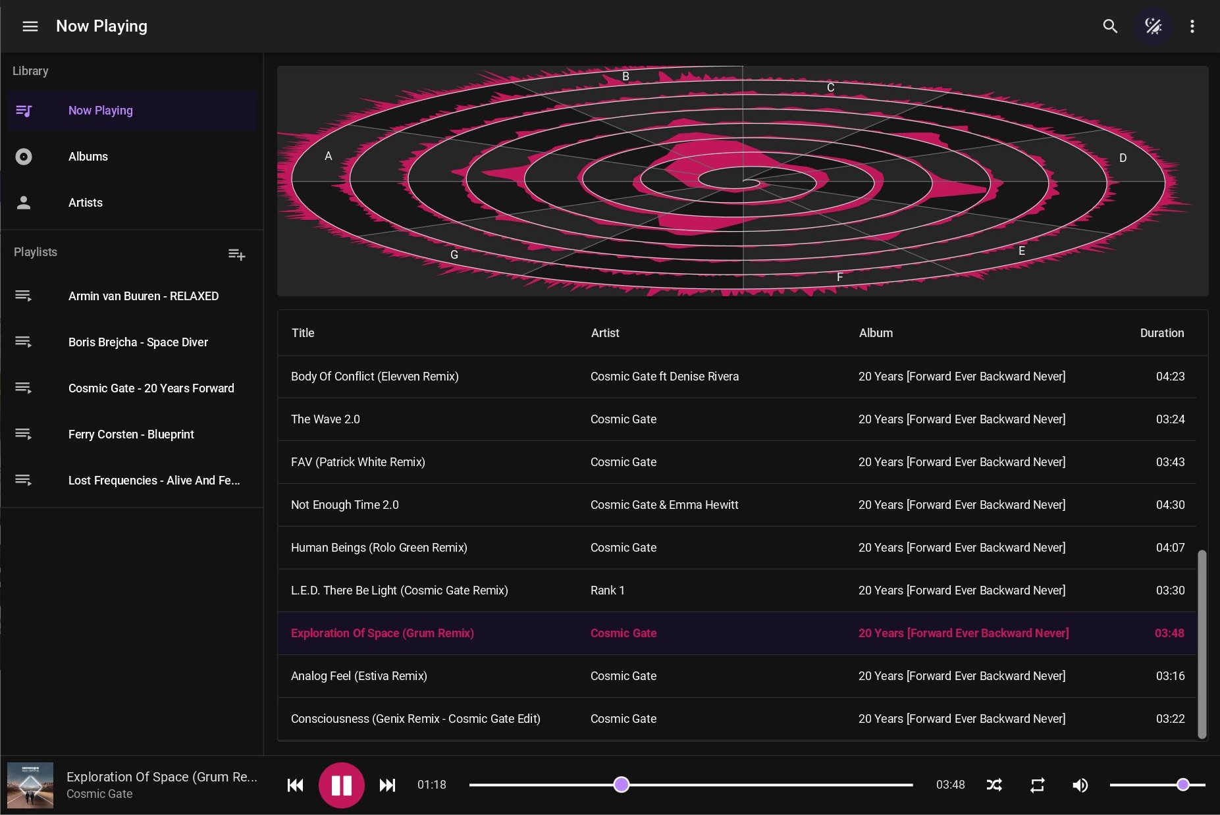
Task: Sort by the Duration column header
Action: coord(1162,333)
